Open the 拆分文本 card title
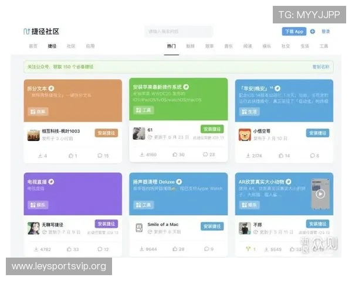This screenshot has width=352, height=281. (37, 88)
